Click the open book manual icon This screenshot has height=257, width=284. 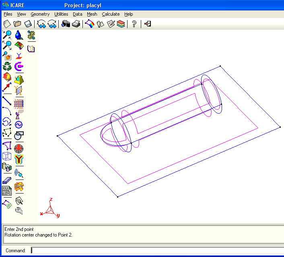[x=31, y=49]
